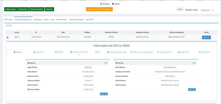Open Potência do Sinal Wi-Fi gauge tab
This screenshot has width=221, height=104.
point(79,53)
